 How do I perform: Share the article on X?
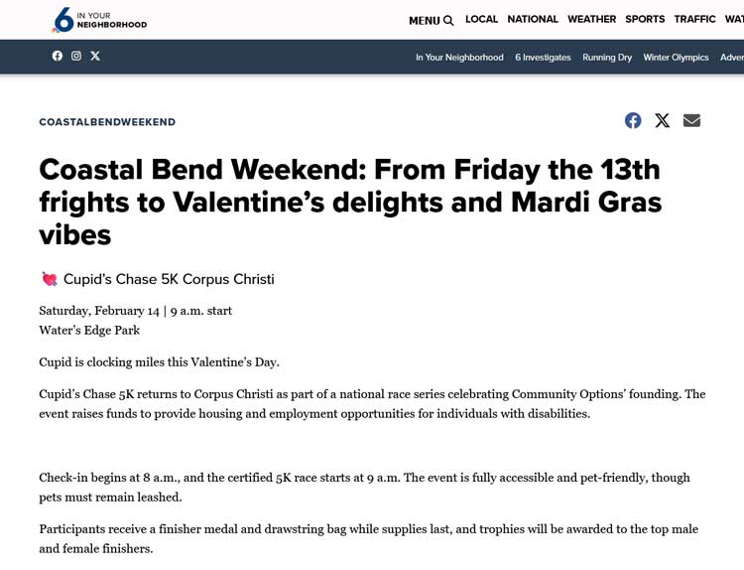(662, 120)
